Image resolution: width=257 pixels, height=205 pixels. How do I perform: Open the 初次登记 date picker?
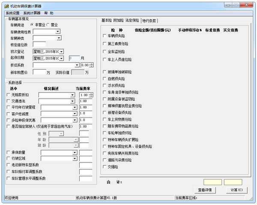[61, 52]
